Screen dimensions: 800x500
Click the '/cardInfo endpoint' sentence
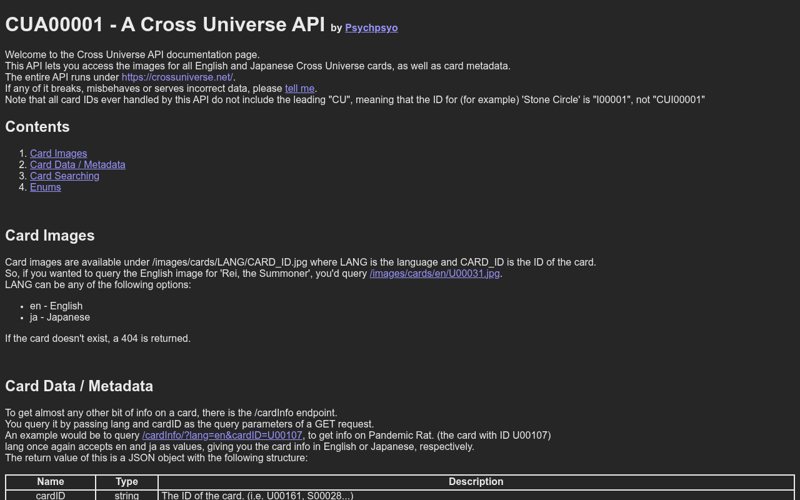171,412
